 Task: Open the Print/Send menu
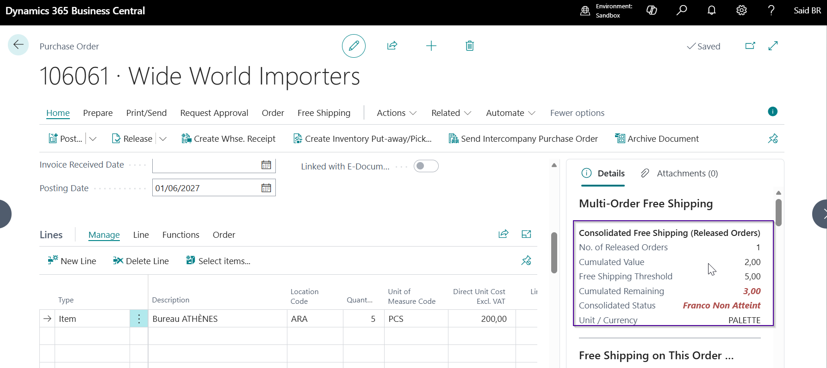146,113
